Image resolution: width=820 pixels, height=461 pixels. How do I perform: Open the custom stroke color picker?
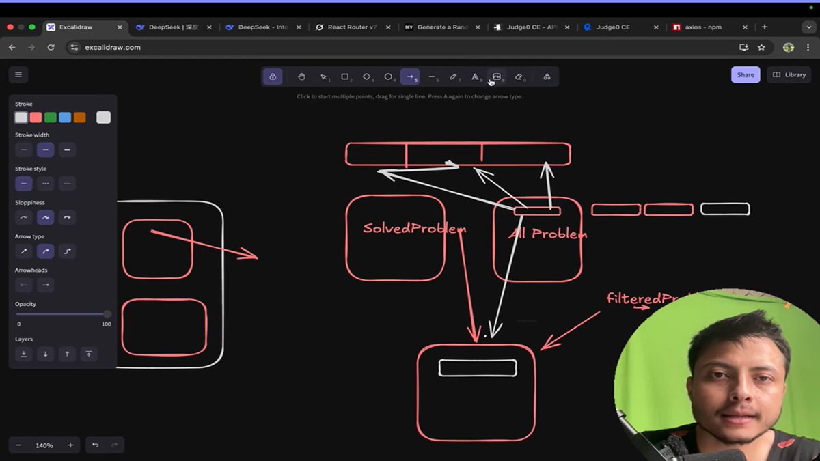tap(103, 117)
